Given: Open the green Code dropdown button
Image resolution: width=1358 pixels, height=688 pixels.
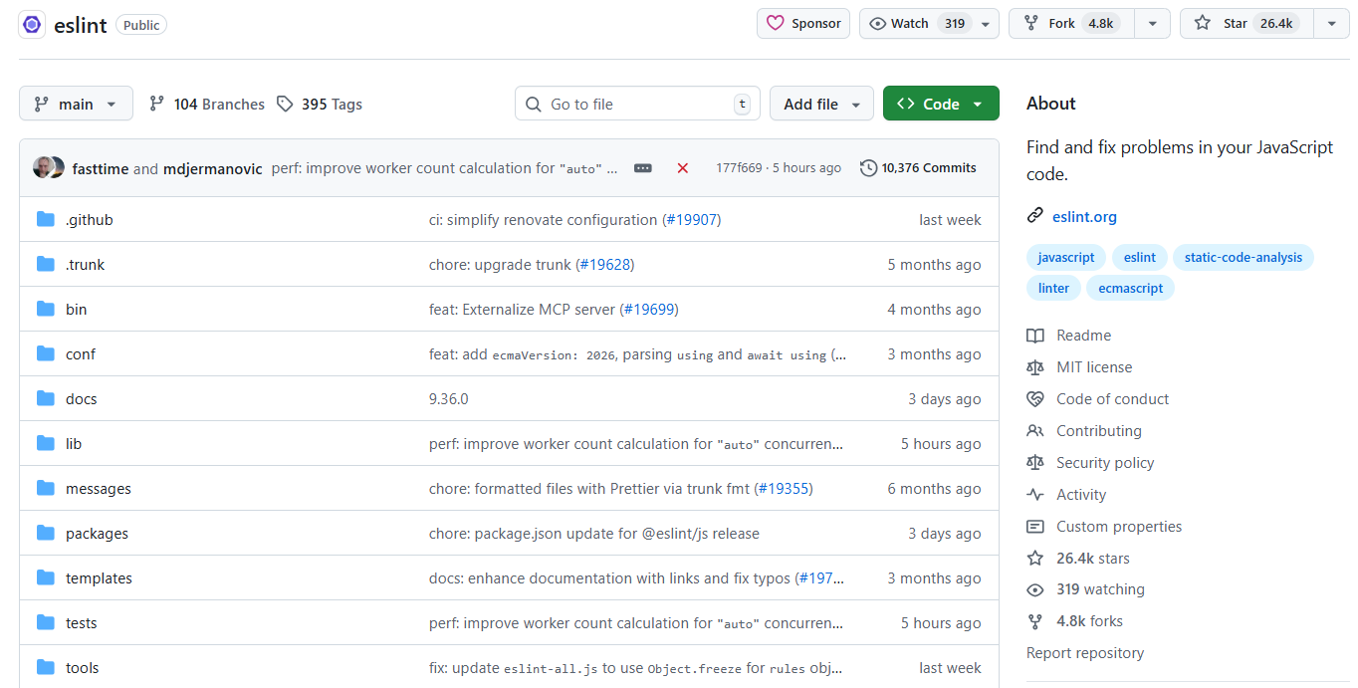Looking at the screenshot, I should pyautogui.click(x=941, y=104).
